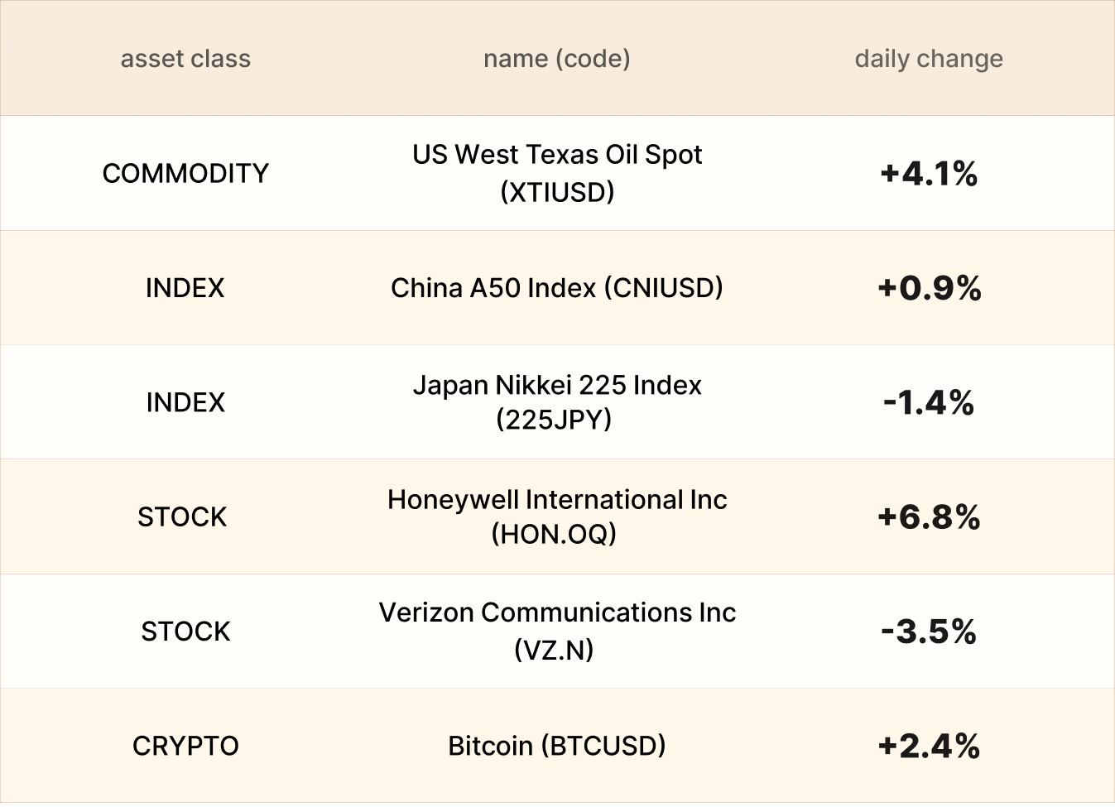Click the -3.5% daily change value
This screenshot has height=807, width=1115.
click(x=929, y=631)
